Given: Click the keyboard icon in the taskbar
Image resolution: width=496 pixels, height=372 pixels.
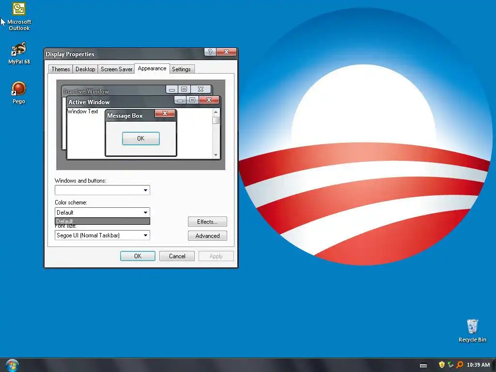Looking at the screenshot, I should 423,365.
